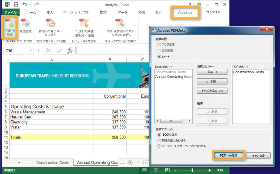280x174 pixels.
Task: Click the PDF を作成 ribbon icon
Action: (x=9, y=27)
